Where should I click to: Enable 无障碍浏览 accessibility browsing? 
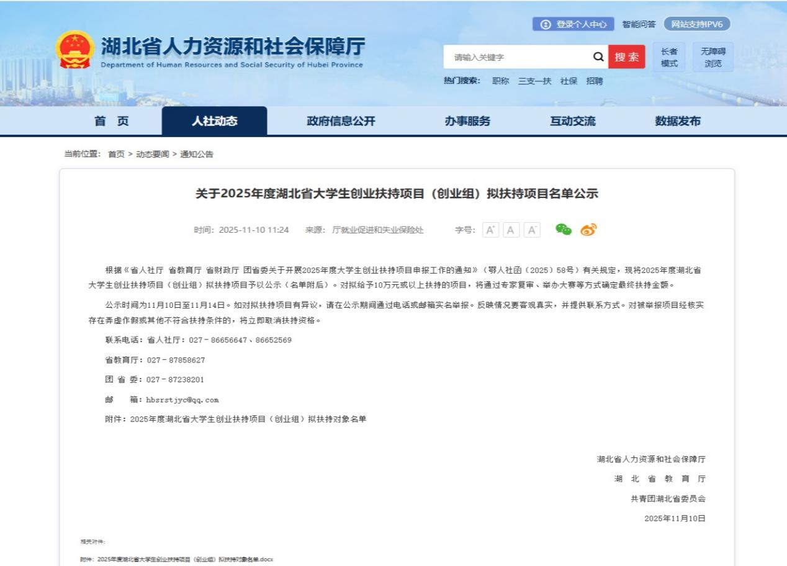(713, 57)
